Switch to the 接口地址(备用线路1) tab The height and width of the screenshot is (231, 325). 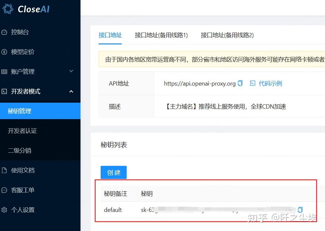point(161,35)
